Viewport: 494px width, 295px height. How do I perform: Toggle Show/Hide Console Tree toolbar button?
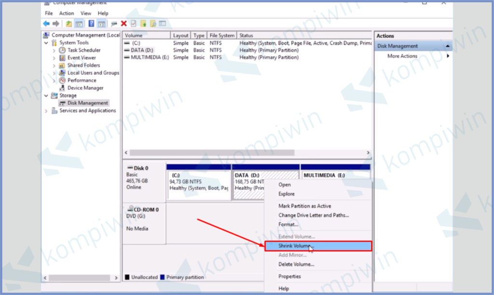point(79,23)
